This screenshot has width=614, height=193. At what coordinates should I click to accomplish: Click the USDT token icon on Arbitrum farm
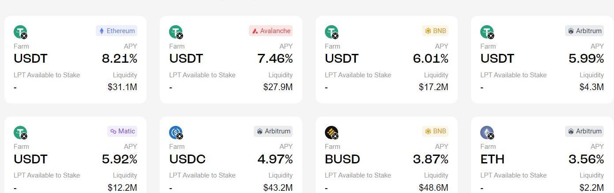point(487,32)
